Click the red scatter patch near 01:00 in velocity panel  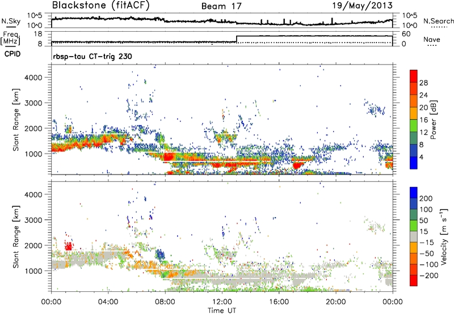(x=68, y=247)
